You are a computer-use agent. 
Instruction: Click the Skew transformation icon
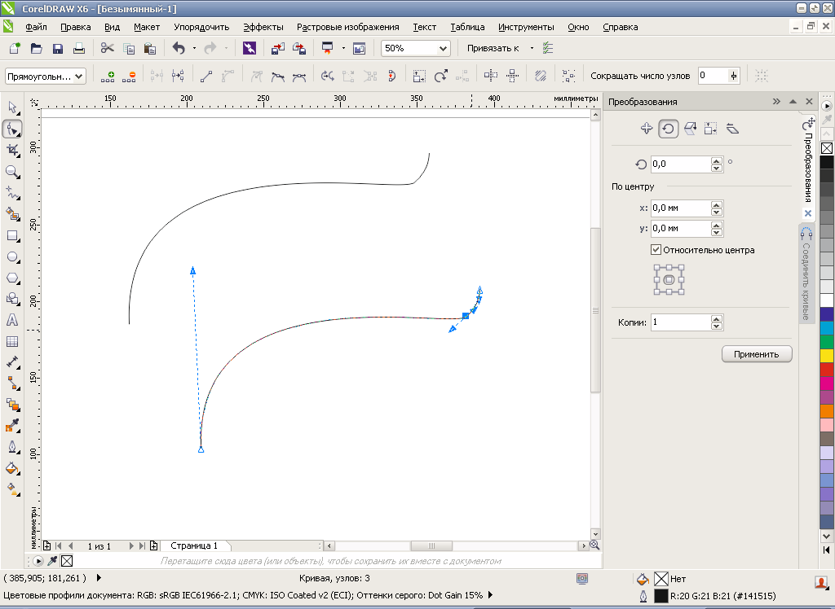click(x=733, y=129)
